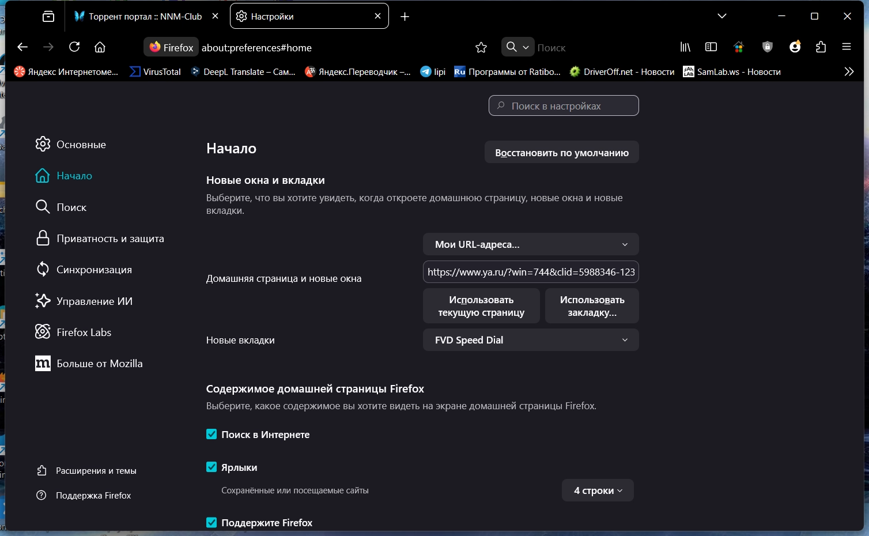Open "Приватность и защита" settings section

(110, 239)
